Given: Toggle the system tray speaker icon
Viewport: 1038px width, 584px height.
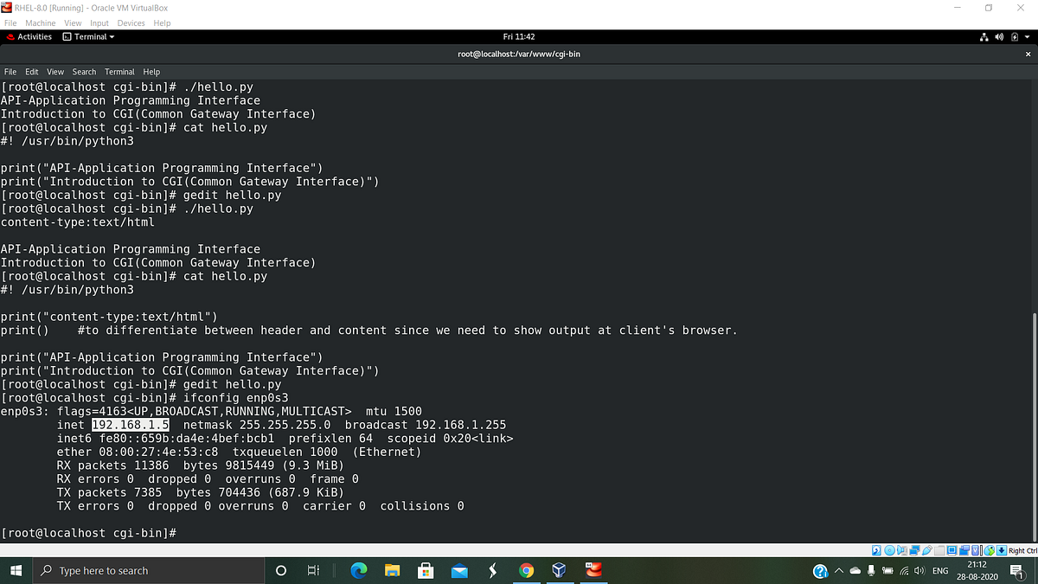Looking at the screenshot, I should pyautogui.click(x=919, y=571).
